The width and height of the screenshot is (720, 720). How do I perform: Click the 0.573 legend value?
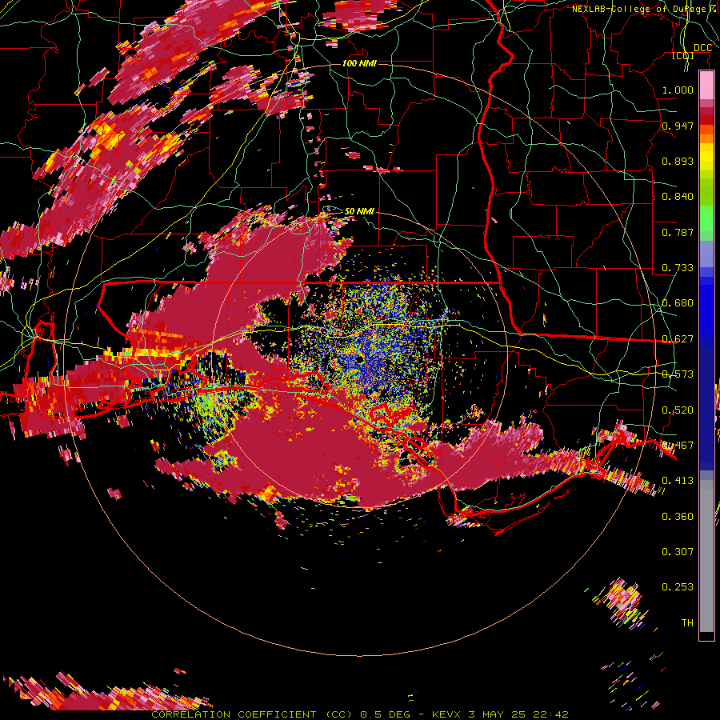(x=678, y=374)
